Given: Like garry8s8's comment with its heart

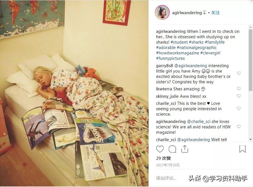Looking at the screenshot, I should click(x=239, y=73).
